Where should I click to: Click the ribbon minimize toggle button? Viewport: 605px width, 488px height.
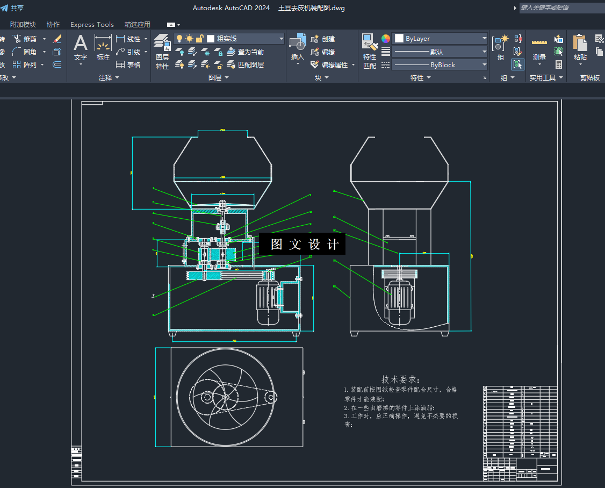pos(171,25)
